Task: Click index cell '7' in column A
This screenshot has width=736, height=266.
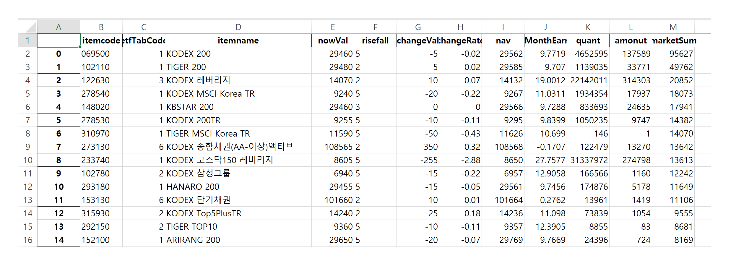Action: (59, 147)
